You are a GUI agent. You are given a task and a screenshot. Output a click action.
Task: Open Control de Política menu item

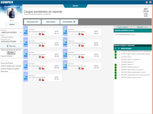pos(7,63)
